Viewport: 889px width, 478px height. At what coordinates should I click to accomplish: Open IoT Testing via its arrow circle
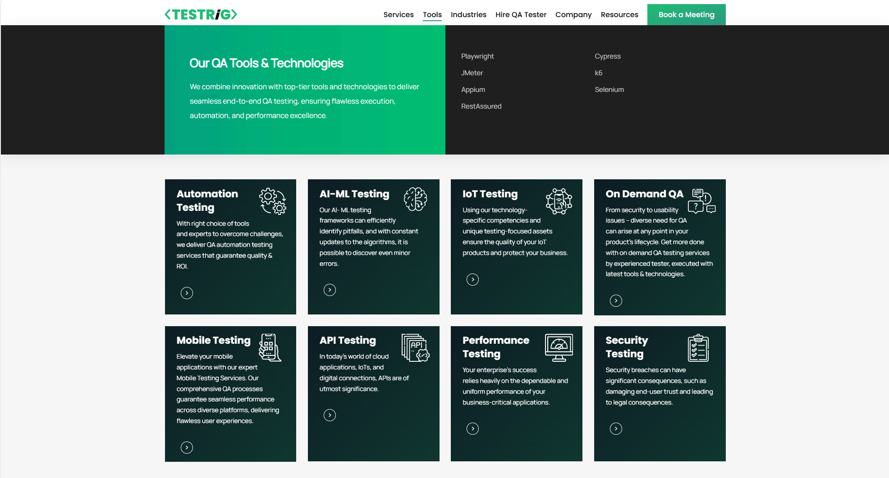tap(472, 279)
